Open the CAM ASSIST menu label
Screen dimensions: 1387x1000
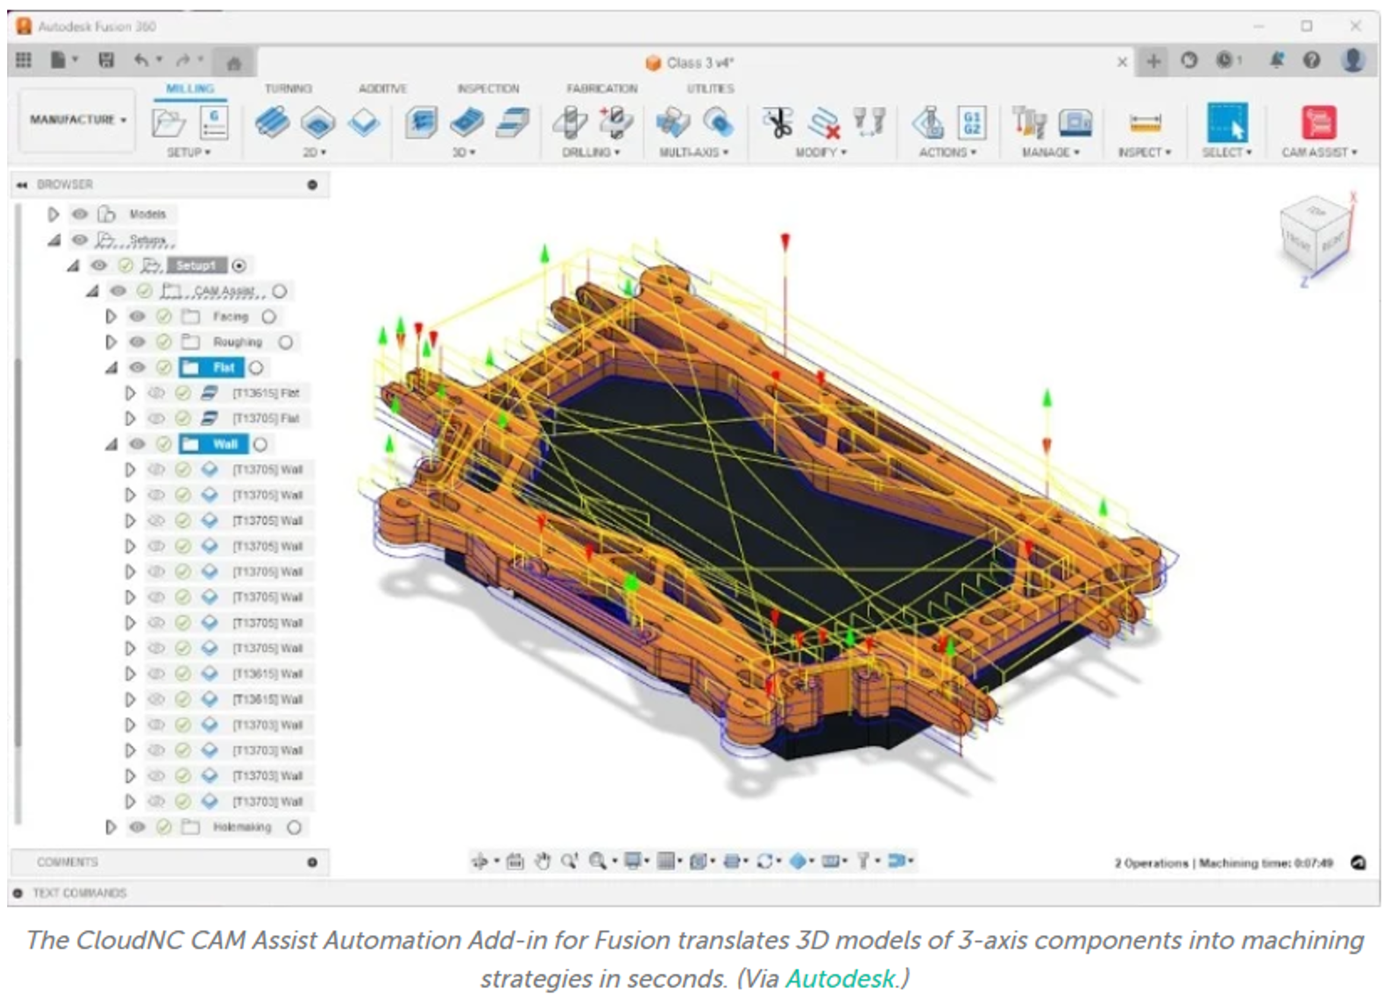coord(1320,151)
